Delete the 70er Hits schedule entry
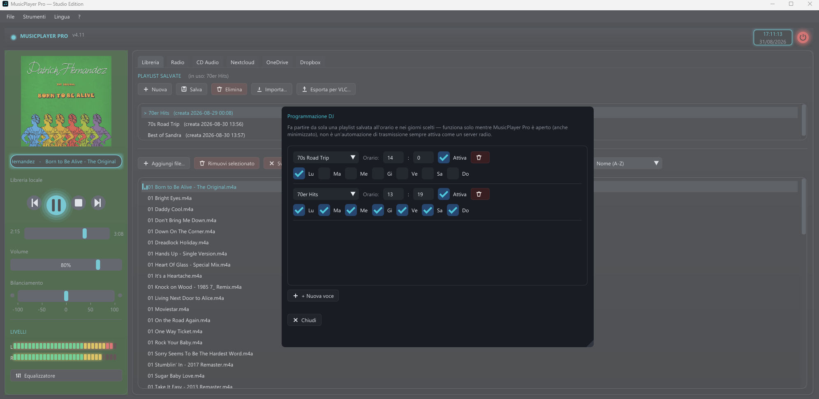 point(480,194)
